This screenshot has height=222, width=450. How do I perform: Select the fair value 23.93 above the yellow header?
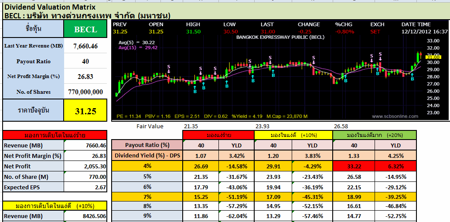(262, 126)
